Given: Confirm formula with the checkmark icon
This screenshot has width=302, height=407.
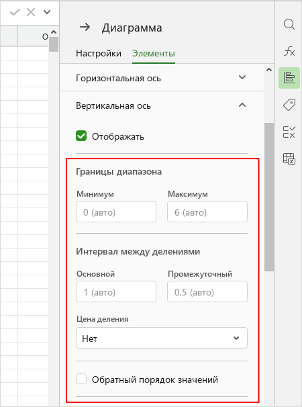Looking at the screenshot, I should click(x=15, y=12).
